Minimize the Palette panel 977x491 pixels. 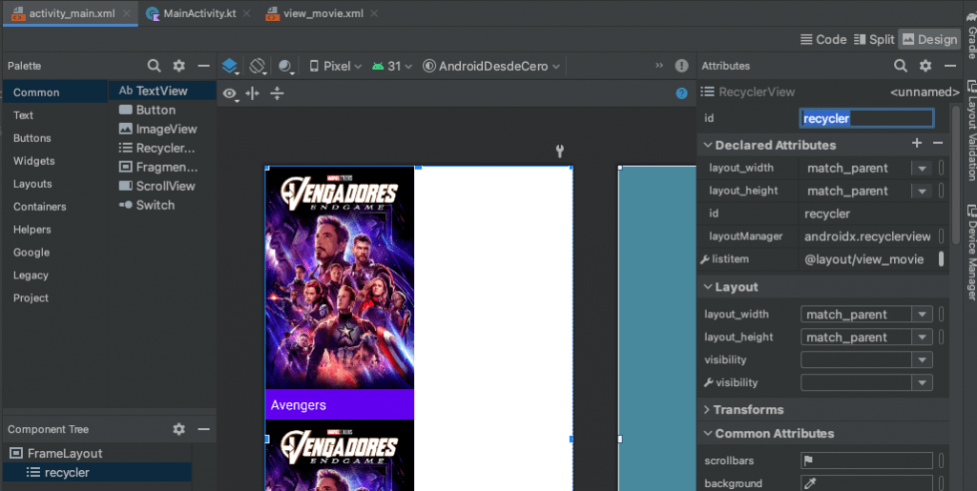point(203,66)
